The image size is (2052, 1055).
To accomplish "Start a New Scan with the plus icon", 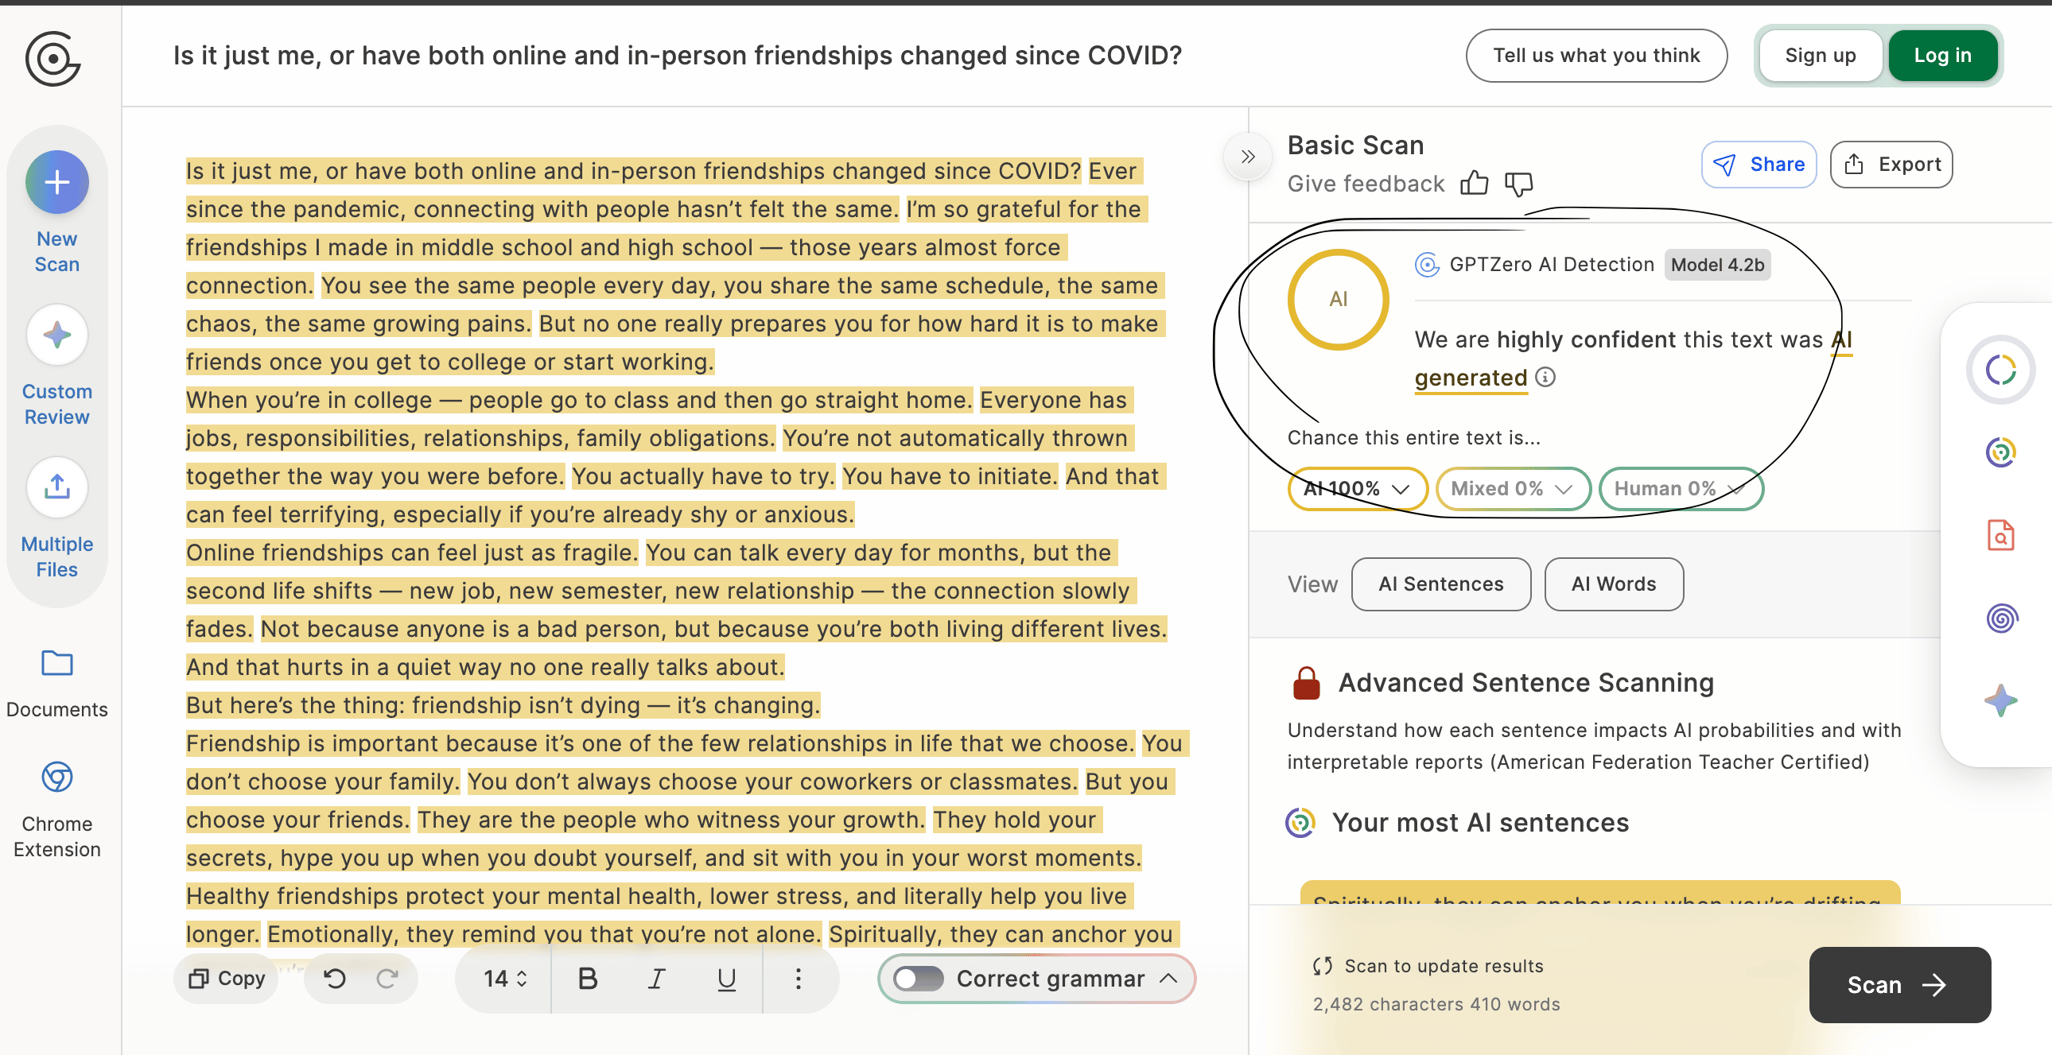I will [56, 182].
